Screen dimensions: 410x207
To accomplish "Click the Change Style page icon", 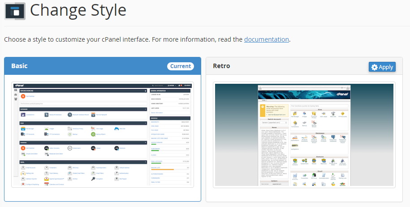I will (15, 11).
